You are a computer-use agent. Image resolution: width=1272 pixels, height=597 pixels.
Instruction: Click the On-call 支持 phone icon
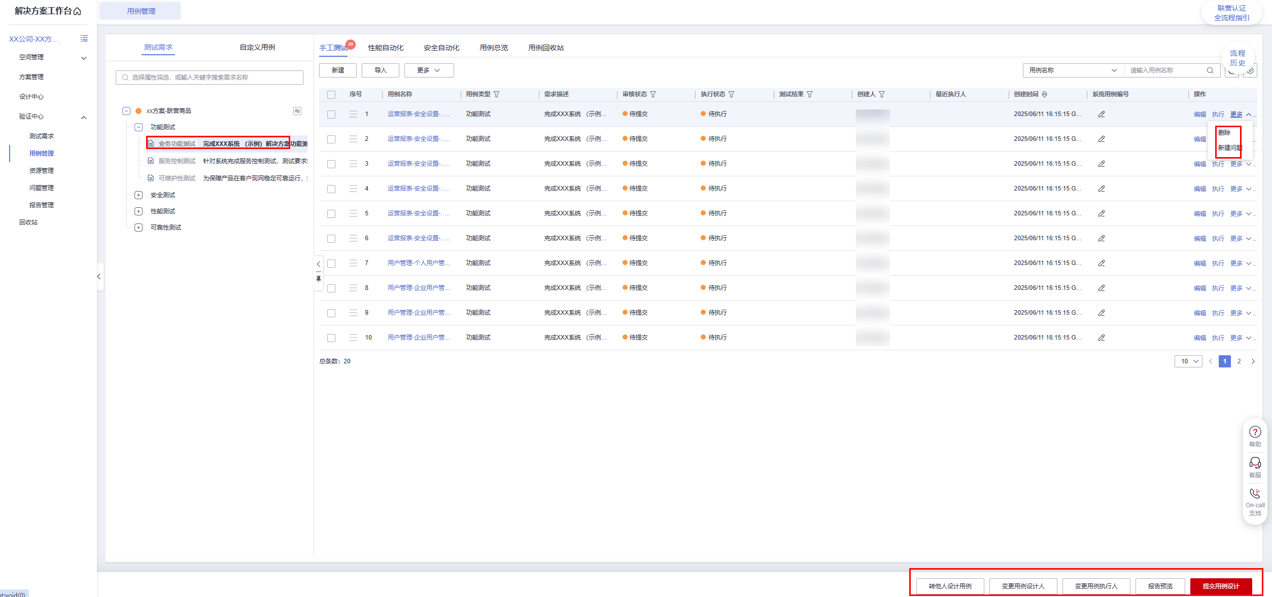(1255, 493)
